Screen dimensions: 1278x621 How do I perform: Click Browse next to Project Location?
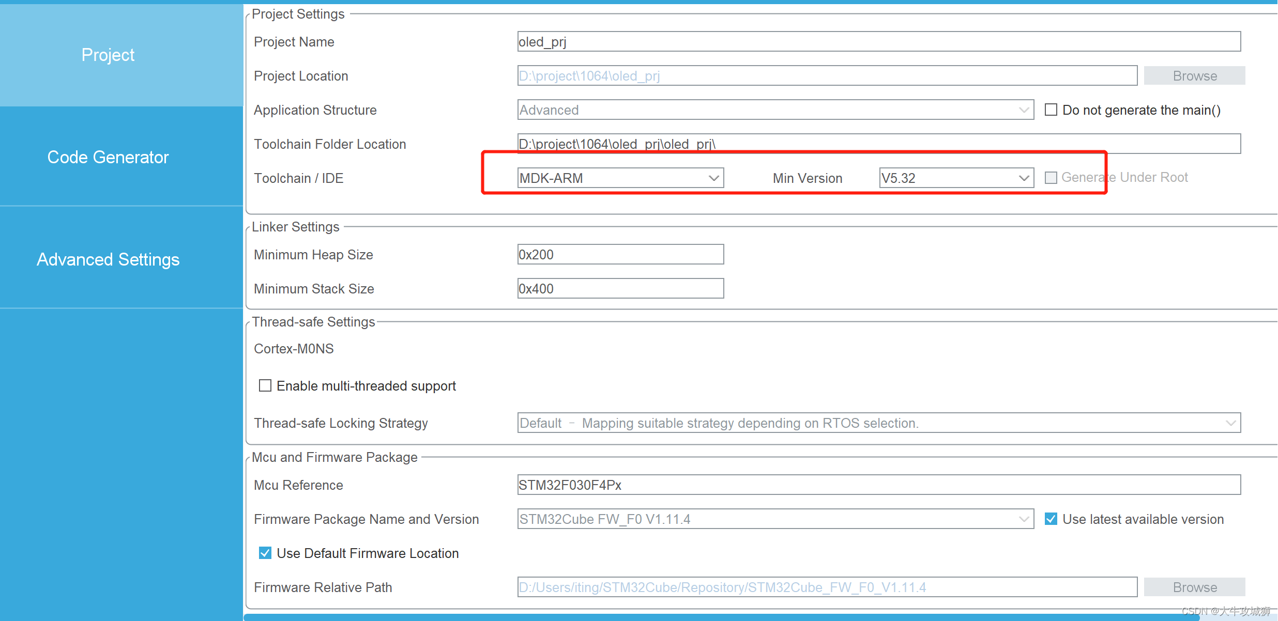[1194, 76]
